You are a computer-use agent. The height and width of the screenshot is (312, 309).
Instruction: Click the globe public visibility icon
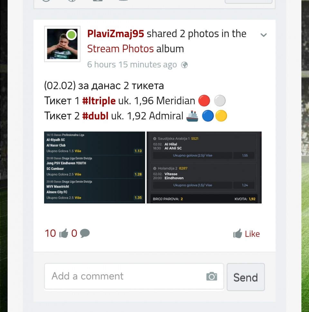point(184,65)
